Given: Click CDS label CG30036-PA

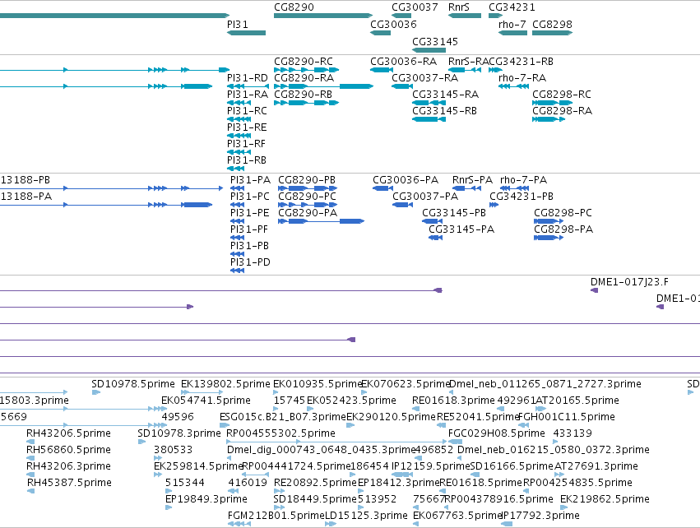Looking at the screenshot, I should [x=406, y=180].
